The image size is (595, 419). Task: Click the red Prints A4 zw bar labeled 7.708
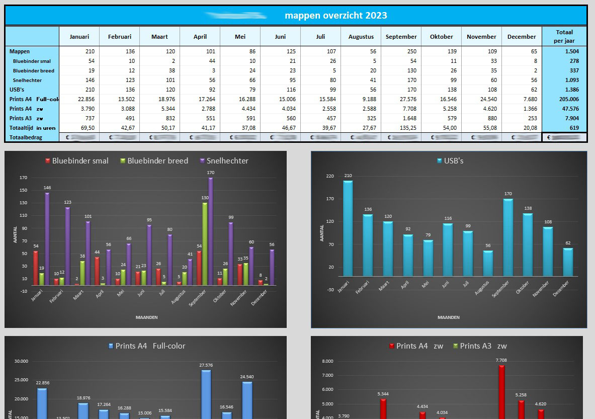tap(501, 392)
